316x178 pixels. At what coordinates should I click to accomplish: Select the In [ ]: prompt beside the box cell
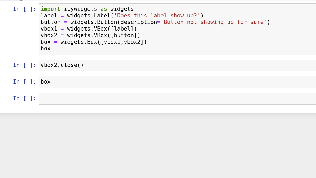coord(24,81)
